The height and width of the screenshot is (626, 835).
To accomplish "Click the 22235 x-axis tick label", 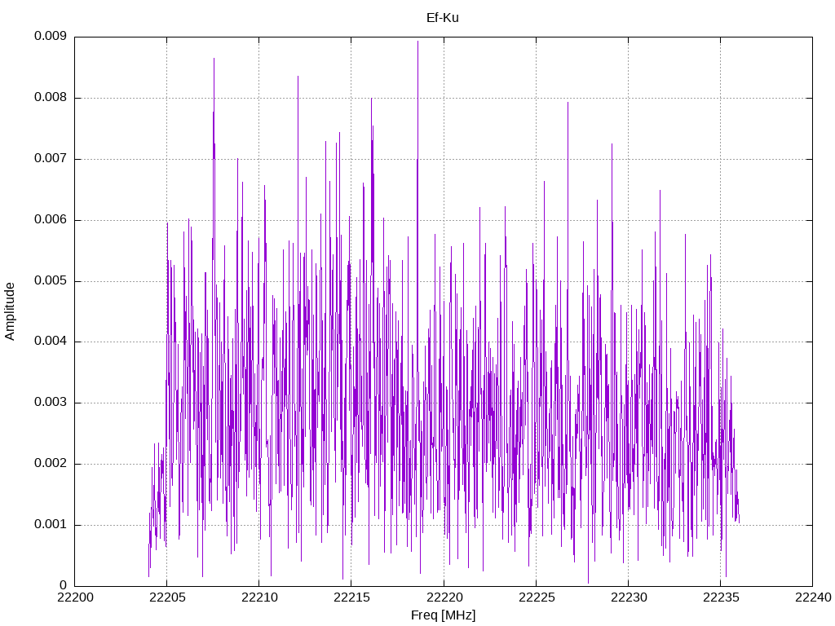I will click(x=721, y=597).
